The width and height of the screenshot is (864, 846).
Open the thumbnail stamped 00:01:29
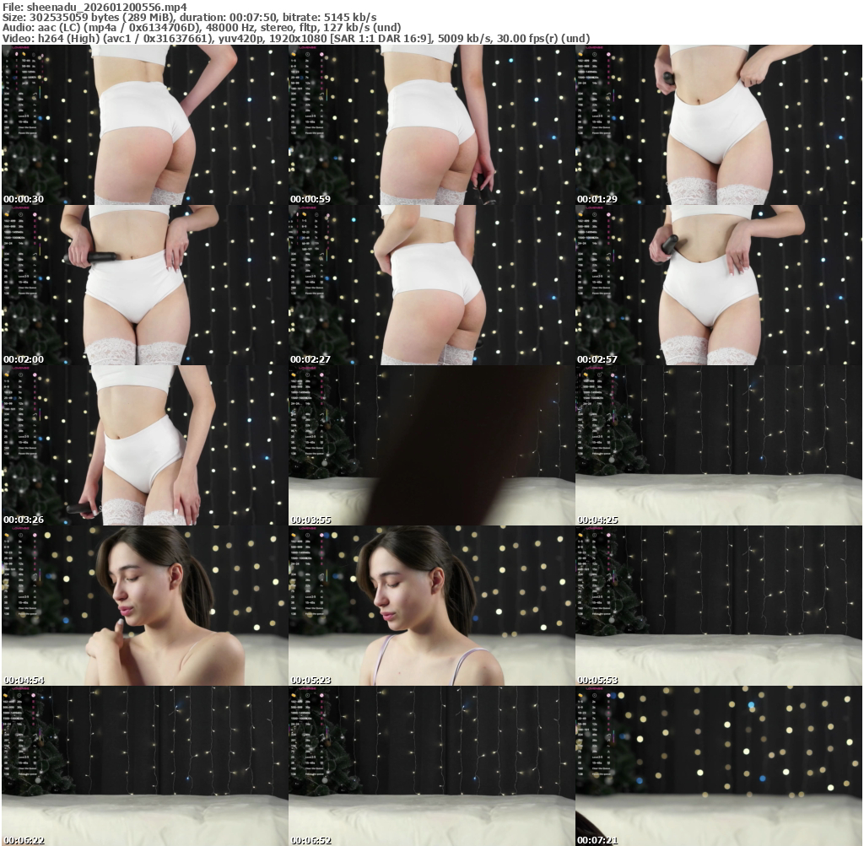[x=718, y=125]
